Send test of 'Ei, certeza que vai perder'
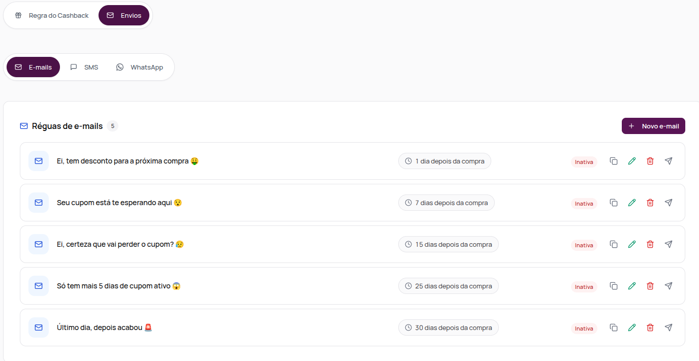 point(669,244)
